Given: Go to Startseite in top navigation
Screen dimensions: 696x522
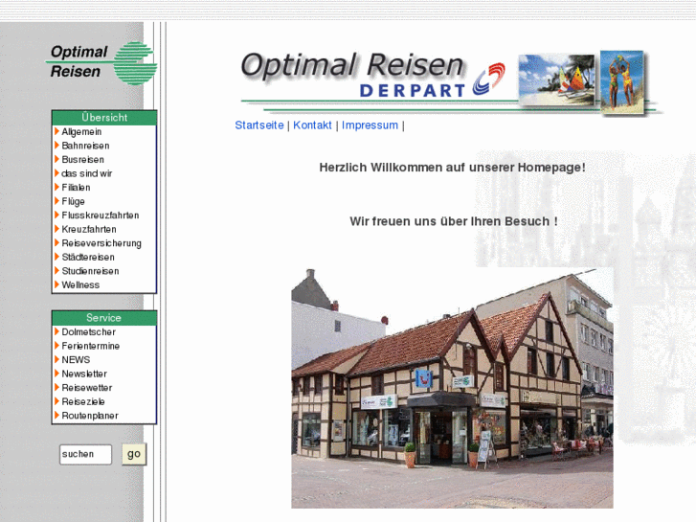Looking at the screenshot, I should pos(259,125).
